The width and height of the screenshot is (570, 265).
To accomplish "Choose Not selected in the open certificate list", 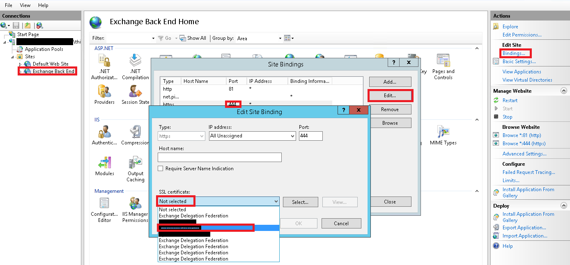I will [x=218, y=210].
